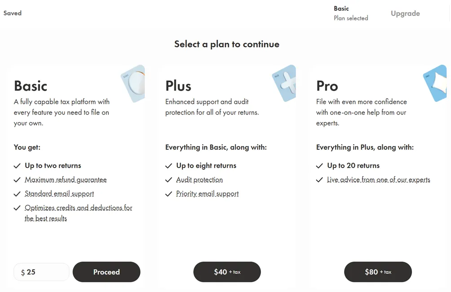Click the Plus plan card icon
Viewport: 451px width, 292px height.
285,84
